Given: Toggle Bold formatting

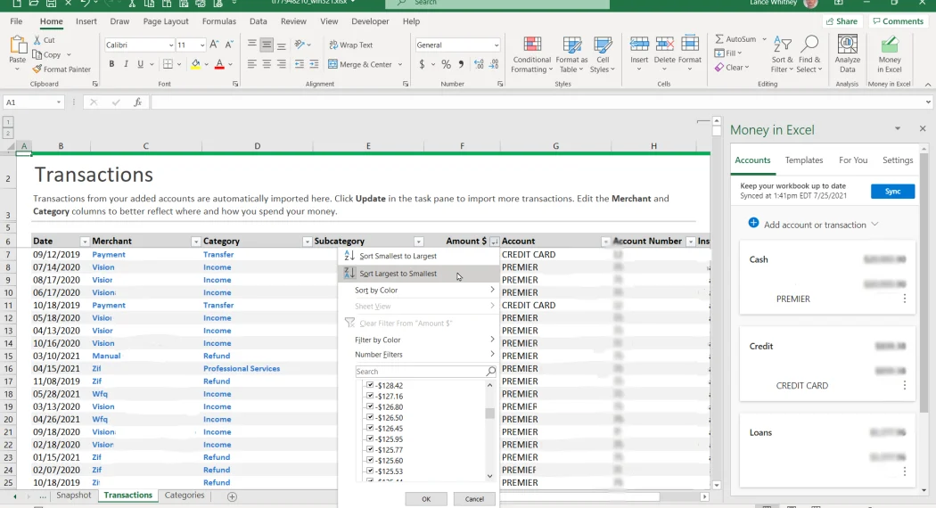Looking at the screenshot, I should click(111, 64).
